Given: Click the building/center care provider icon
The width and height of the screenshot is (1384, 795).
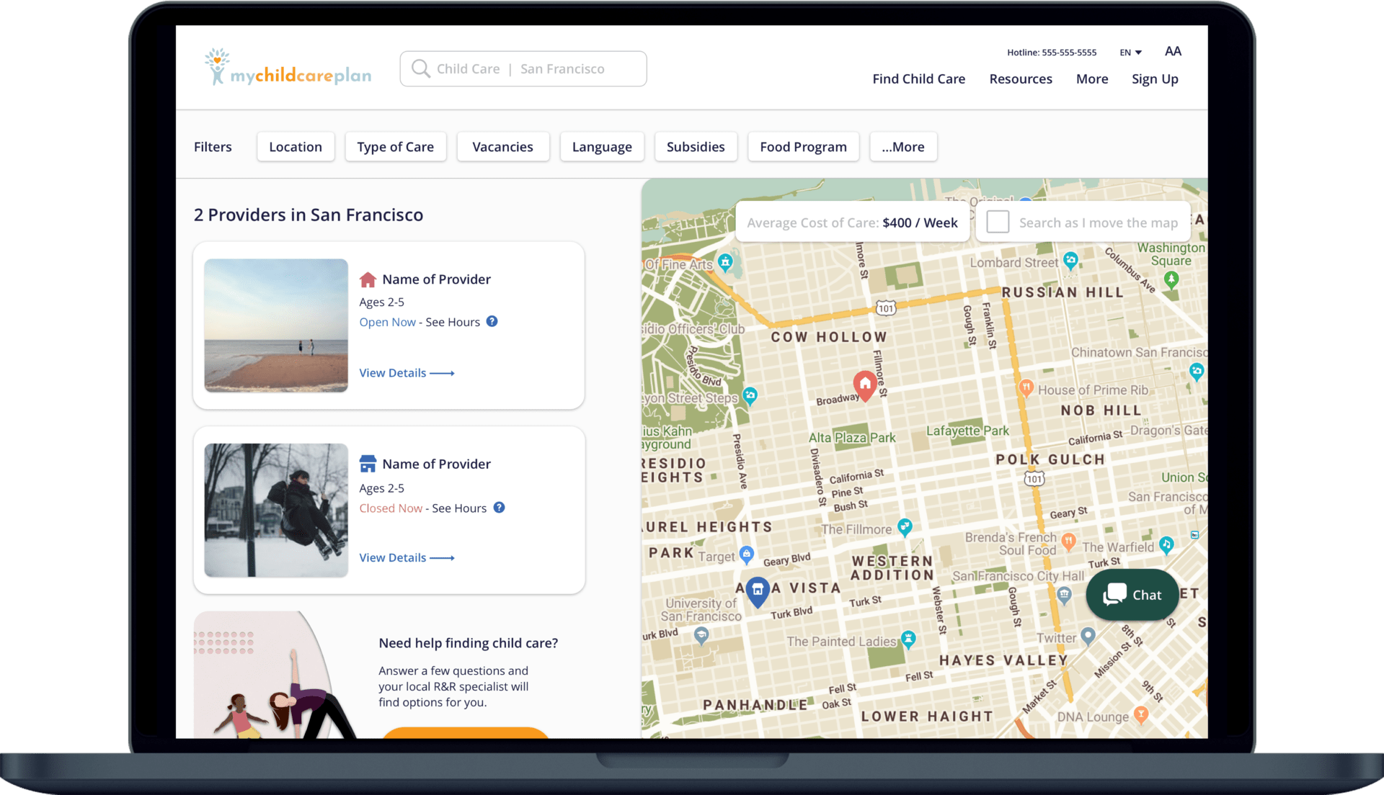Looking at the screenshot, I should 368,464.
